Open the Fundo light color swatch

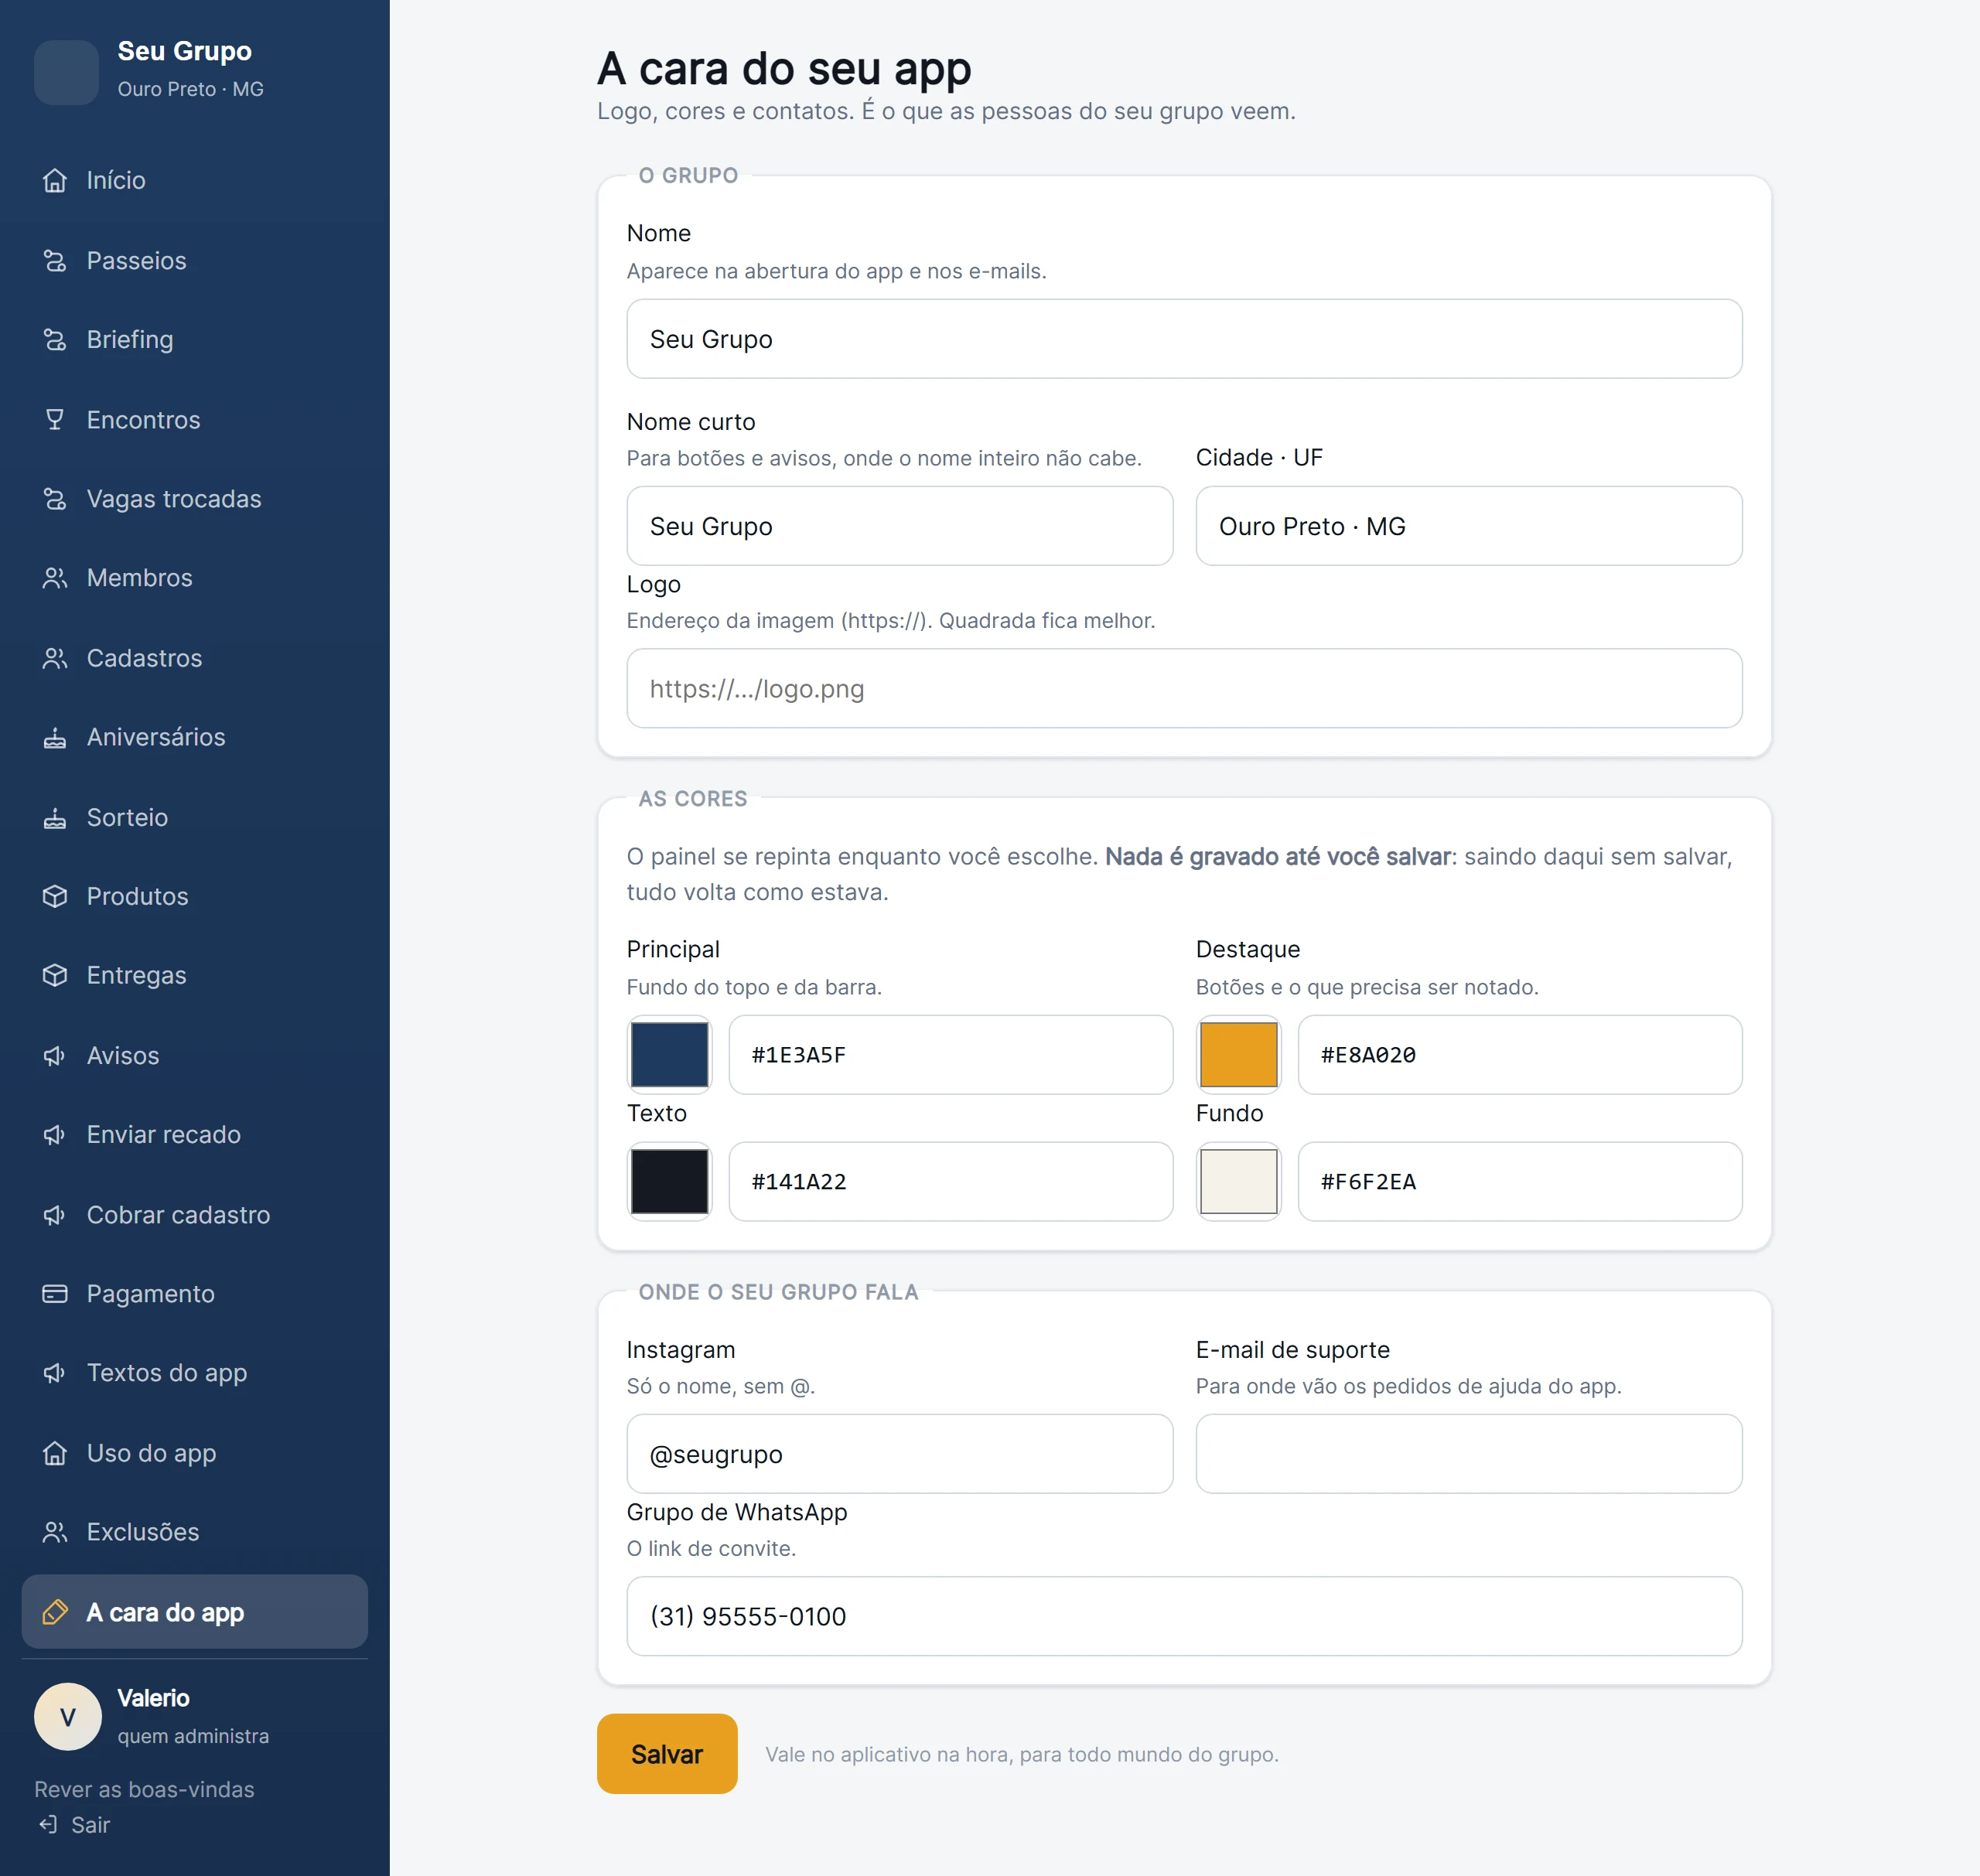(x=1238, y=1182)
